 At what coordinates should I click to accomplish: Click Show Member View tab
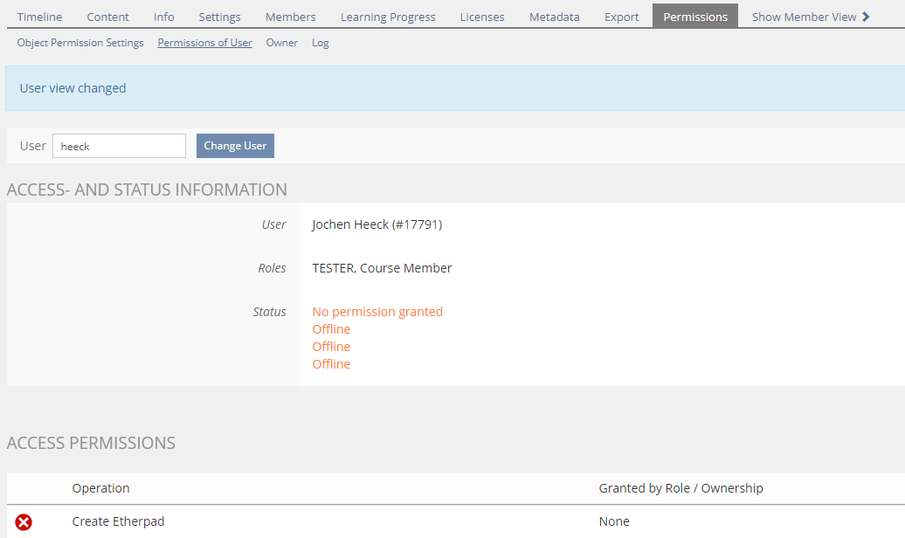tap(803, 17)
